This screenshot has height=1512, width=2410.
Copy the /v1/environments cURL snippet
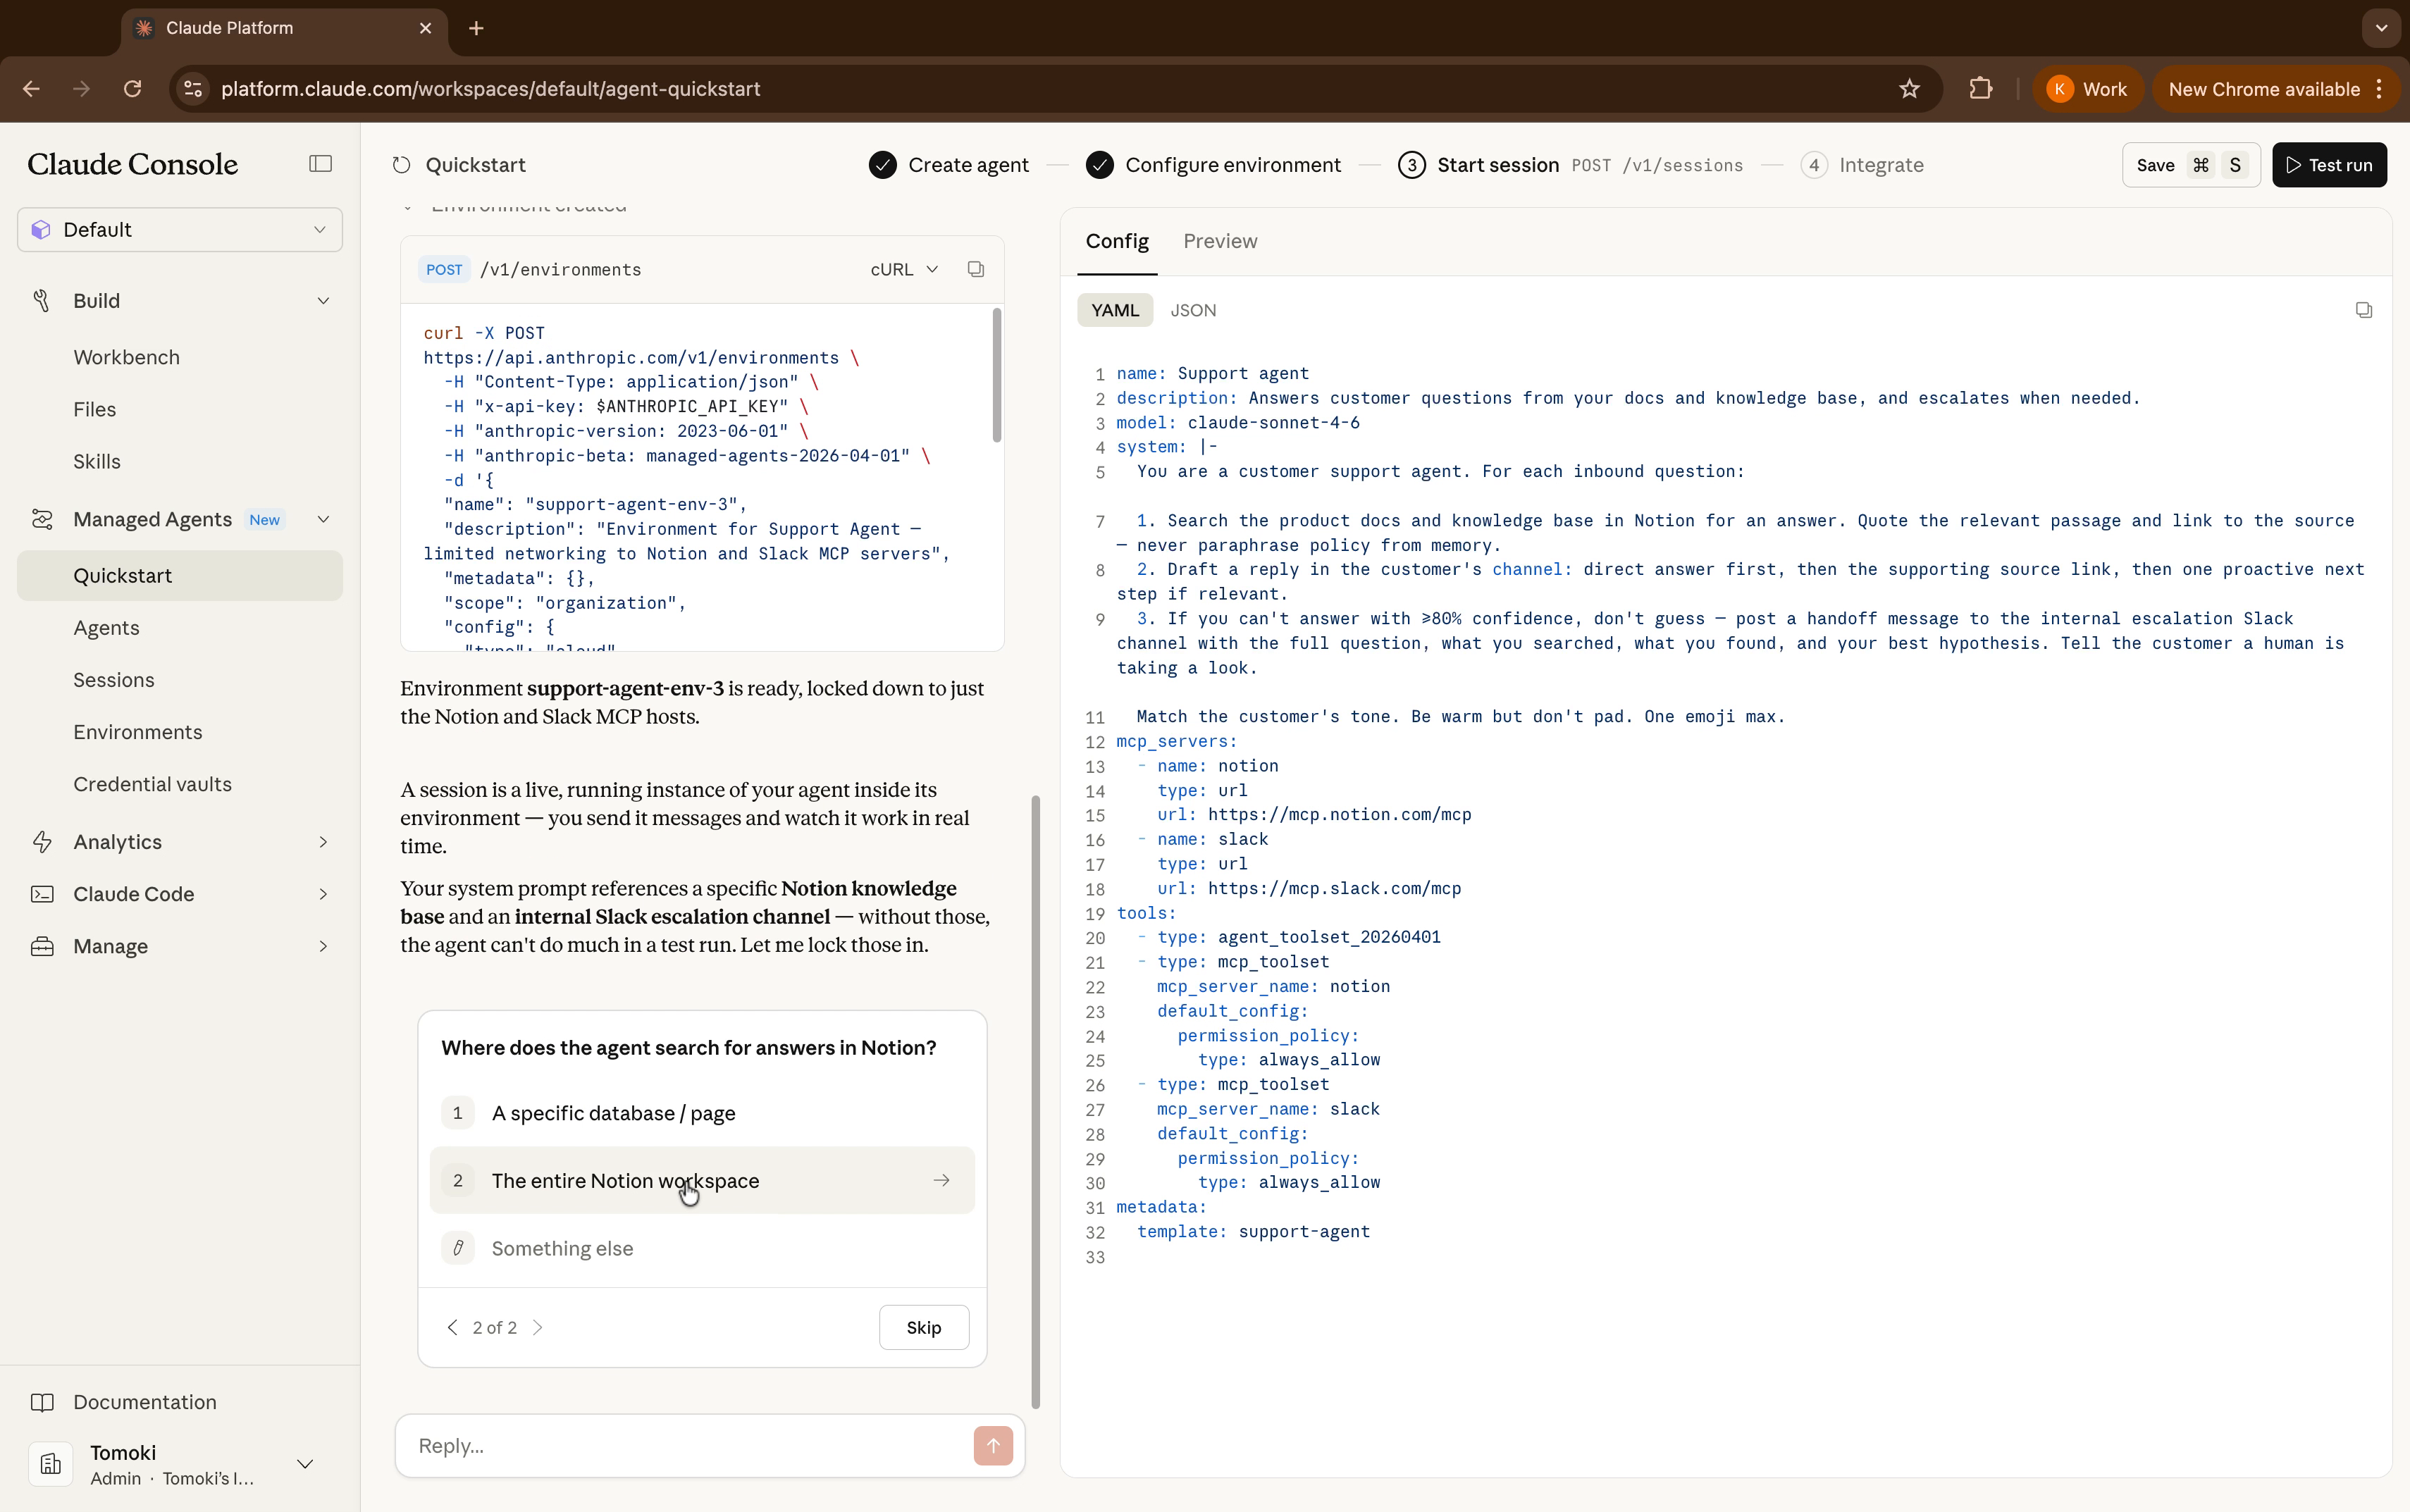[x=976, y=269]
